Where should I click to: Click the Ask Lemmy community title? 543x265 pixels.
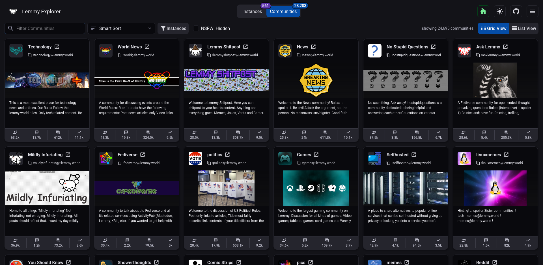point(488,47)
